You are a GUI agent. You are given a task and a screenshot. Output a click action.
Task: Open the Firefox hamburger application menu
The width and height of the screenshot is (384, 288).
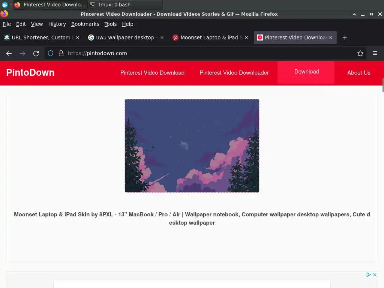[375, 53]
